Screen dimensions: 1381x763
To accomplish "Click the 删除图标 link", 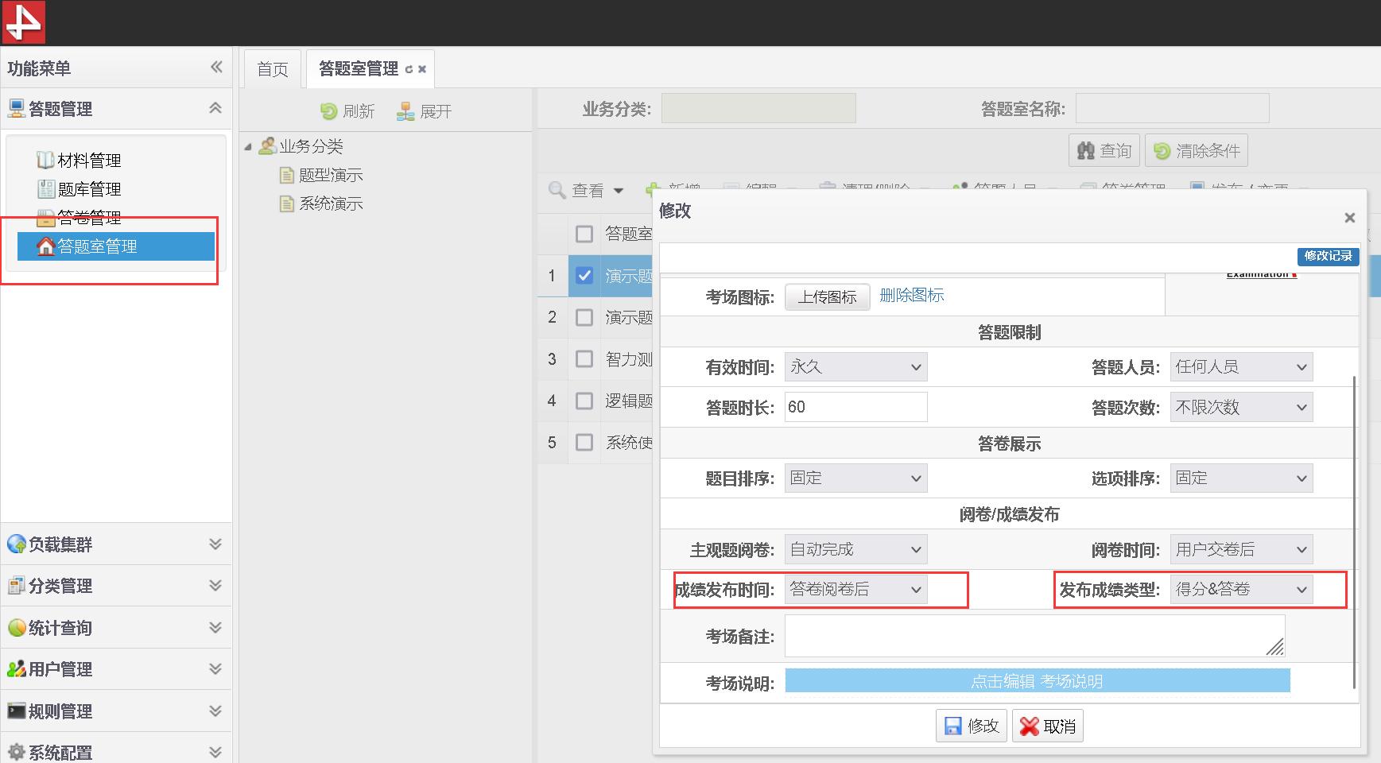I will tap(912, 295).
